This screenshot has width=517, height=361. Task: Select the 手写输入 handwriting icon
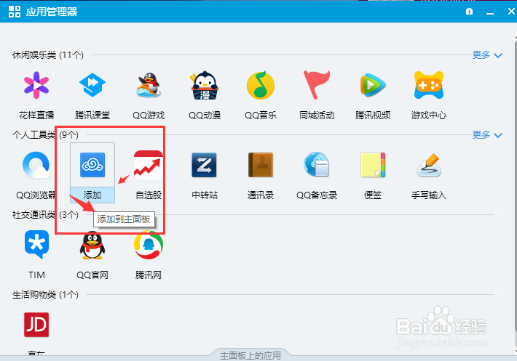(x=429, y=165)
